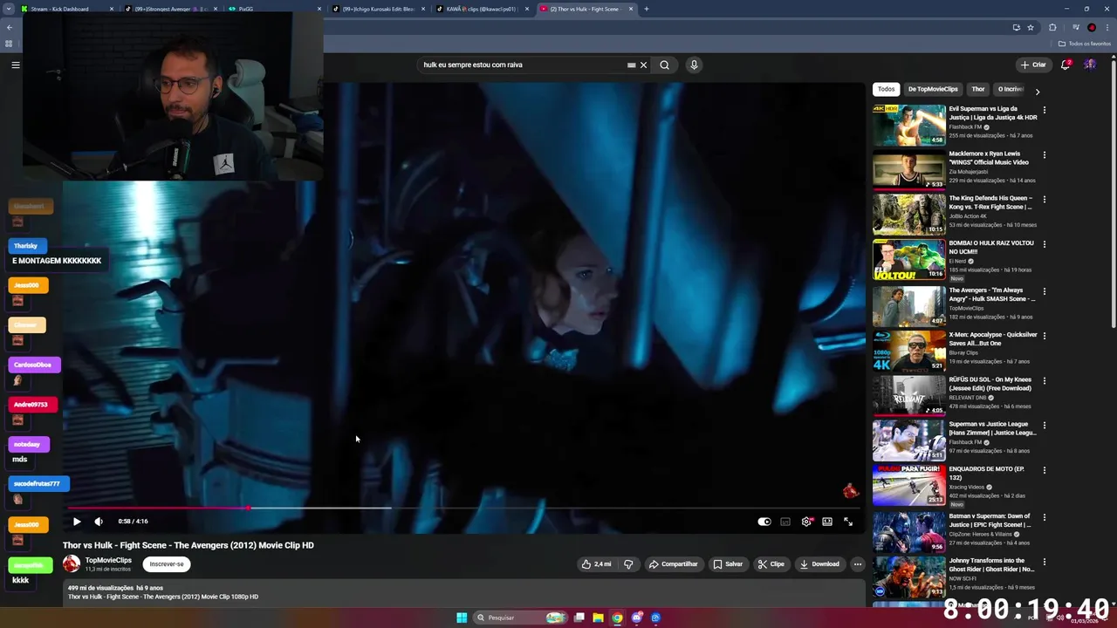Seek the video using the progress bar
Viewport: 1117px width, 628px height.
[463, 508]
